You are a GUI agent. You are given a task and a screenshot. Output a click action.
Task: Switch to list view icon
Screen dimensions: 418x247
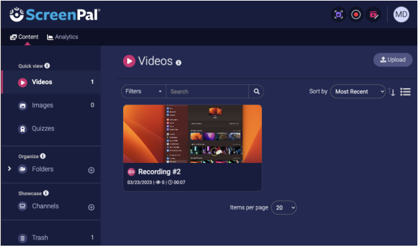click(x=405, y=92)
